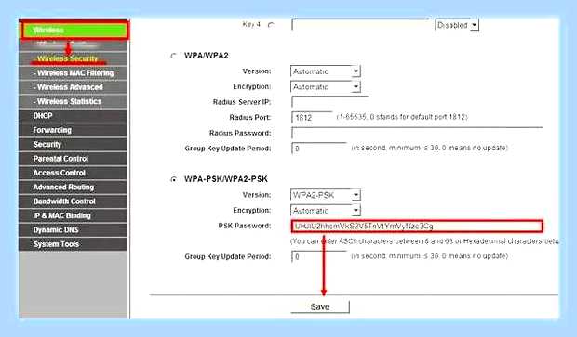Viewport: 577px width, 337px height.
Task: Open the Security menu
Action: pyautogui.click(x=73, y=145)
